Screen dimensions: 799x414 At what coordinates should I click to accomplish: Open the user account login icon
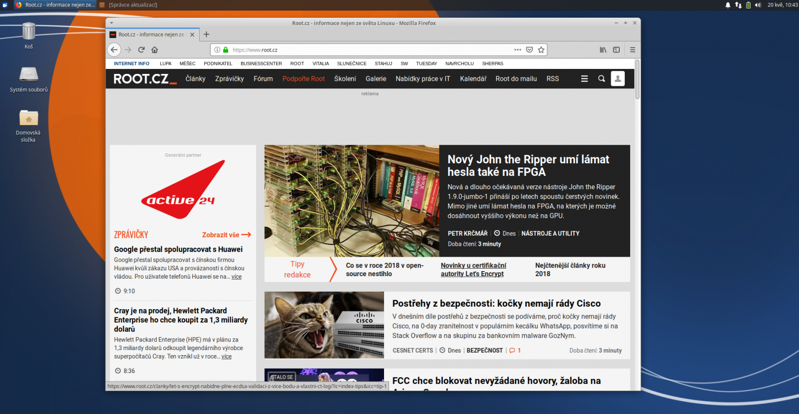618,79
